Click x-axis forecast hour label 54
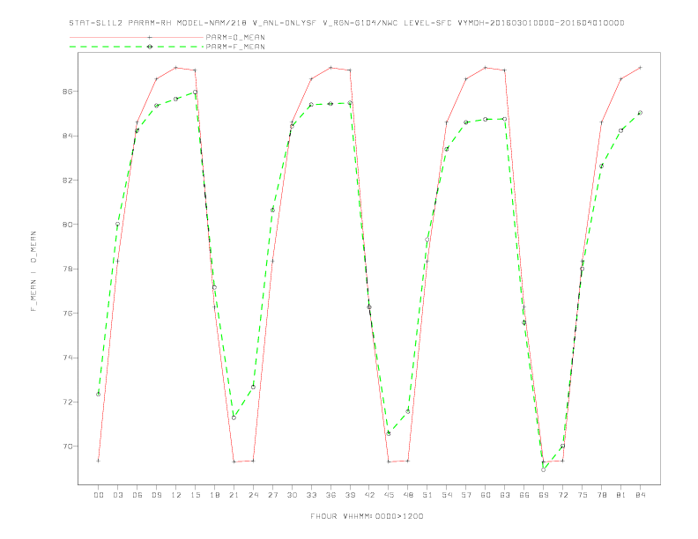 pos(447,495)
